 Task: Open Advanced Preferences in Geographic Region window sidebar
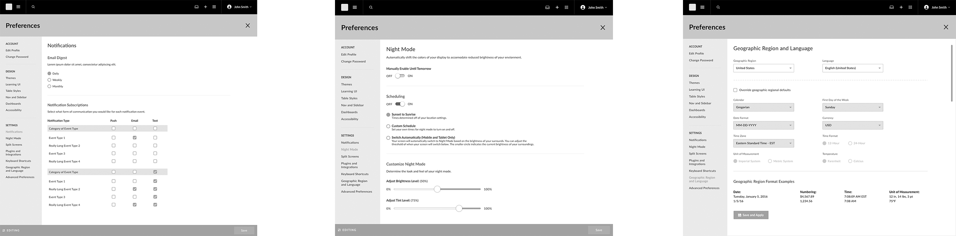click(x=704, y=188)
